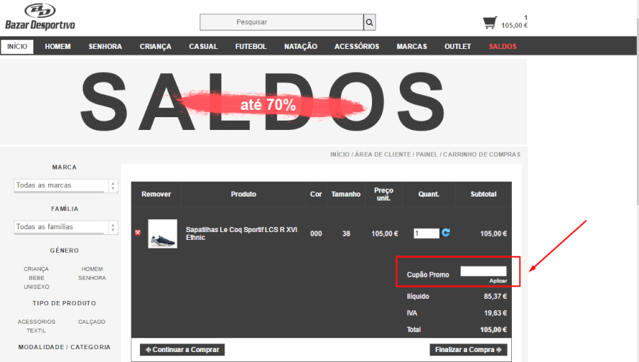Click Continuar a Comprar button
The width and height of the screenshot is (639, 362).
tap(182, 349)
